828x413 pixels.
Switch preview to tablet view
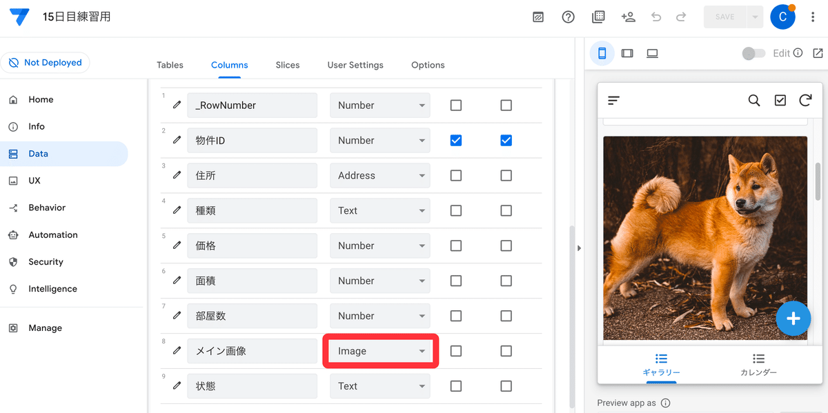tap(627, 53)
